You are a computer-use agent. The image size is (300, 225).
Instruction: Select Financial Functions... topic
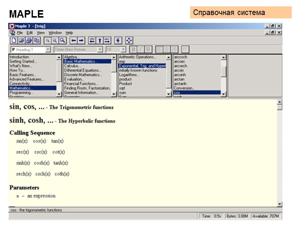[x=81, y=84]
